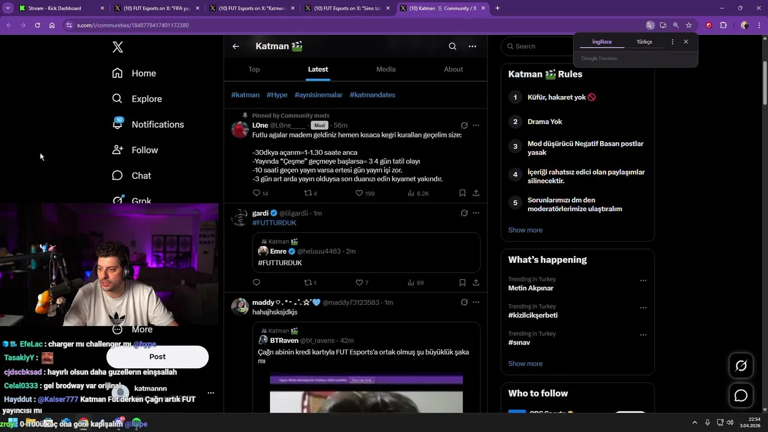The width and height of the screenshot is (768, 432).
Task: Open the #katman hashtag filter
Action: pos(245,95)
